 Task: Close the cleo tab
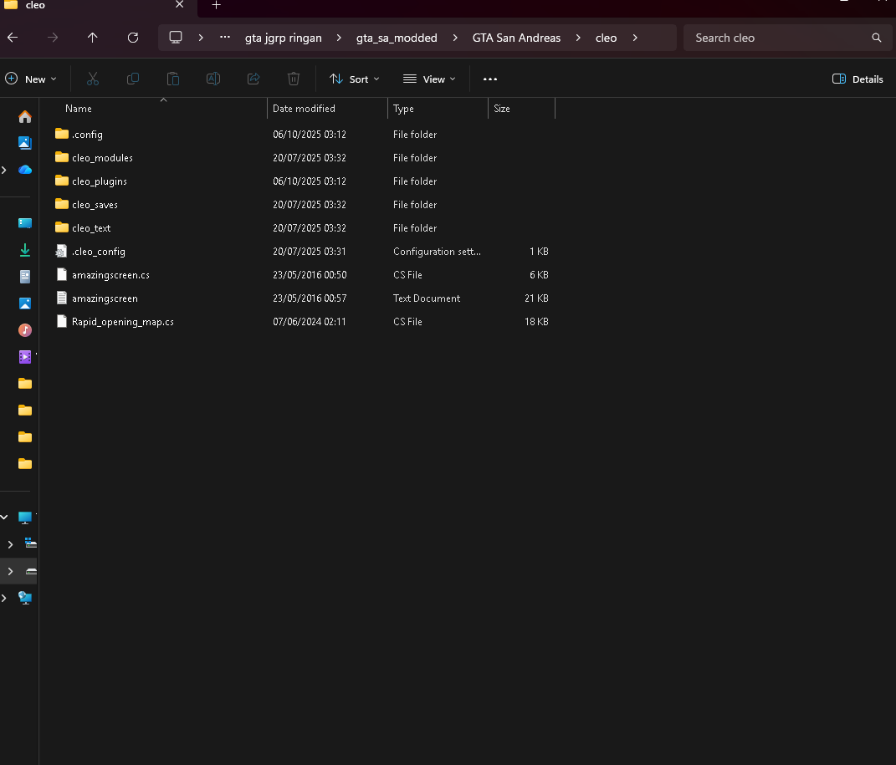point(179,4)
